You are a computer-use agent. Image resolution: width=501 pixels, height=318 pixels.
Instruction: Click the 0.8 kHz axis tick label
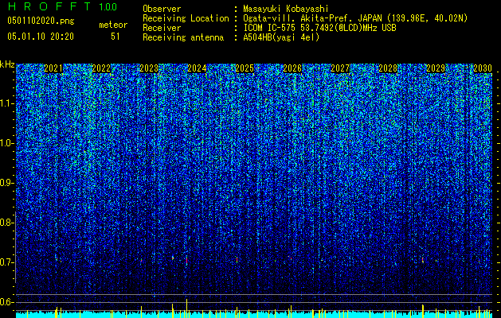[6, 223]
